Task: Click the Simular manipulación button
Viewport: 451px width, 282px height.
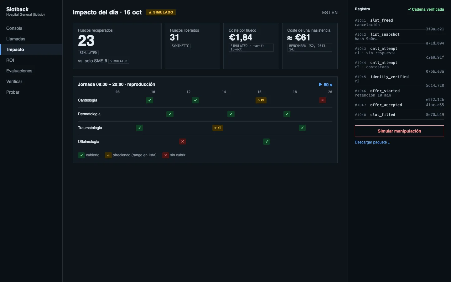Action: point(399,131)
